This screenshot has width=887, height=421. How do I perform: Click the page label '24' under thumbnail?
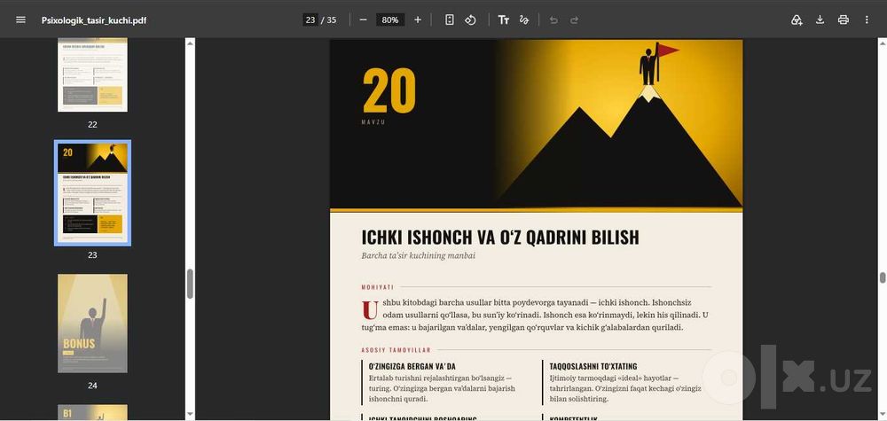coord(92,386)
